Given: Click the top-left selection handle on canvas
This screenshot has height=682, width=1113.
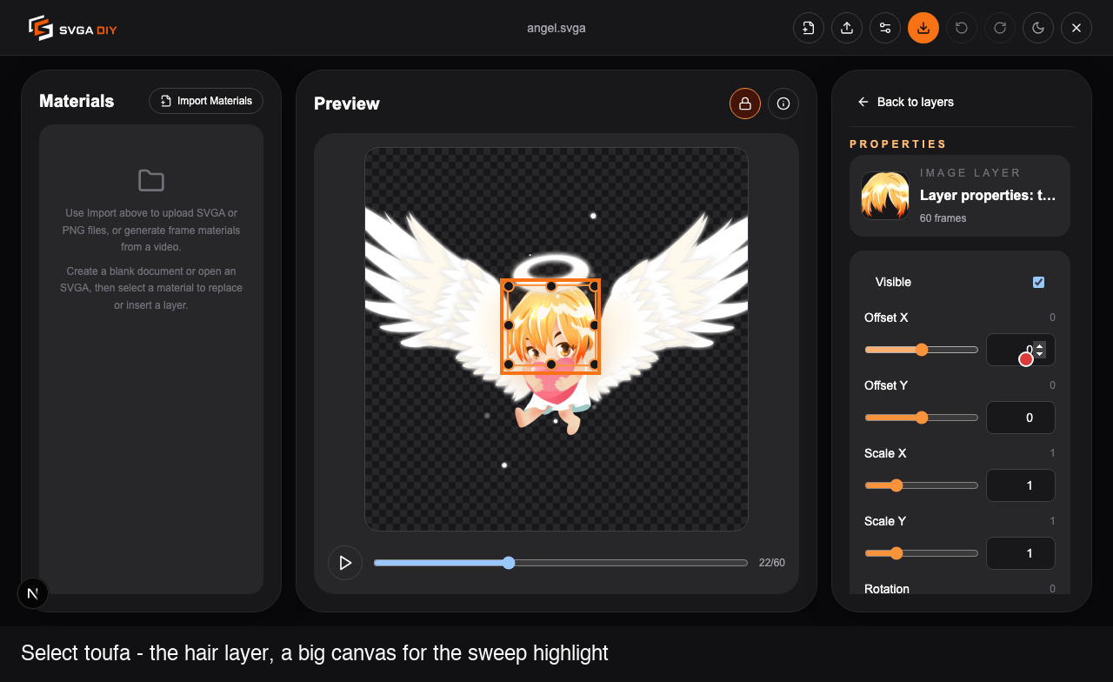Looking at the screenshot, I should pyautogui.click(x=509, y=286).
